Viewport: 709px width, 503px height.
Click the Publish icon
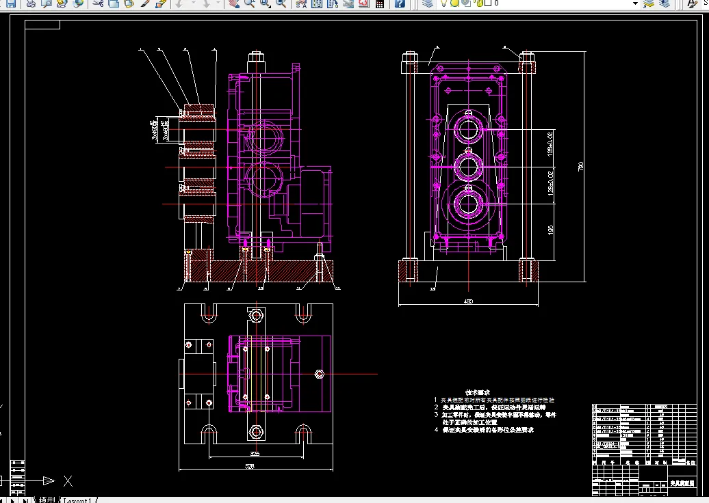click(62, 3)
